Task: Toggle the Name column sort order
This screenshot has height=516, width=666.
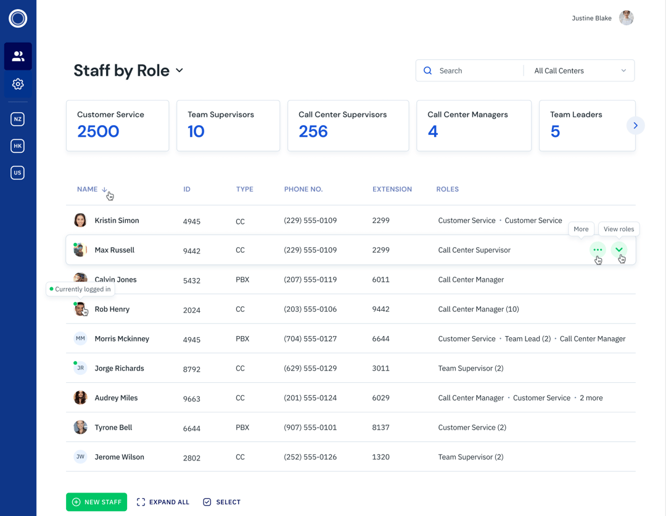Action: pyautogui.click(x=104, y=189)
